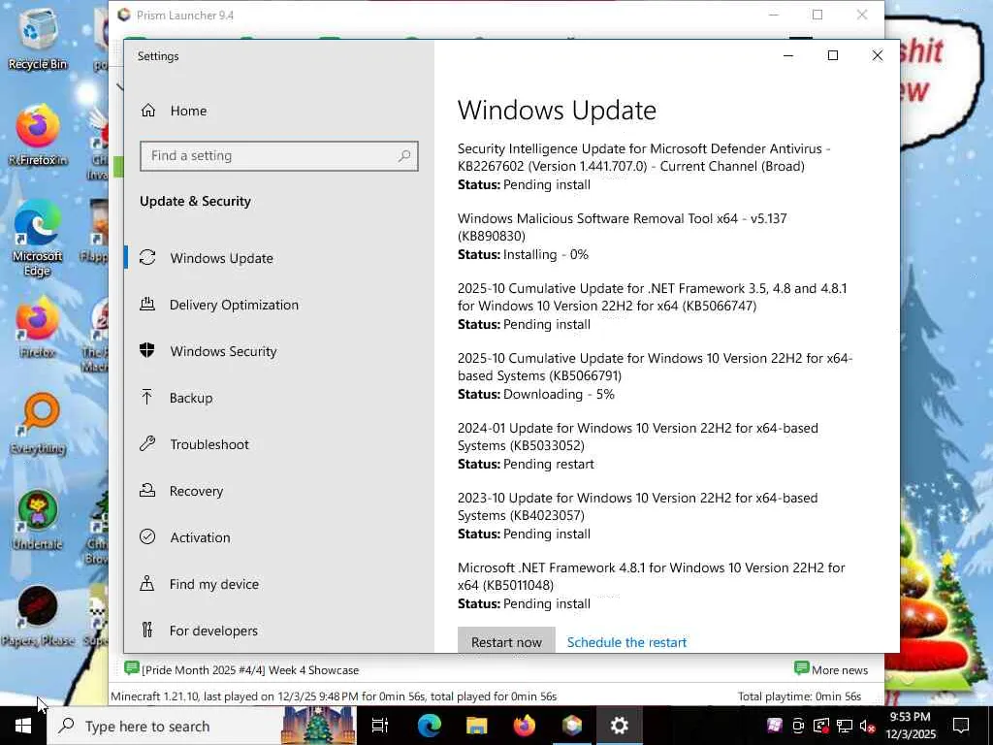Click Schedule the restart link
993x745 pixels.
coord(626,642)
